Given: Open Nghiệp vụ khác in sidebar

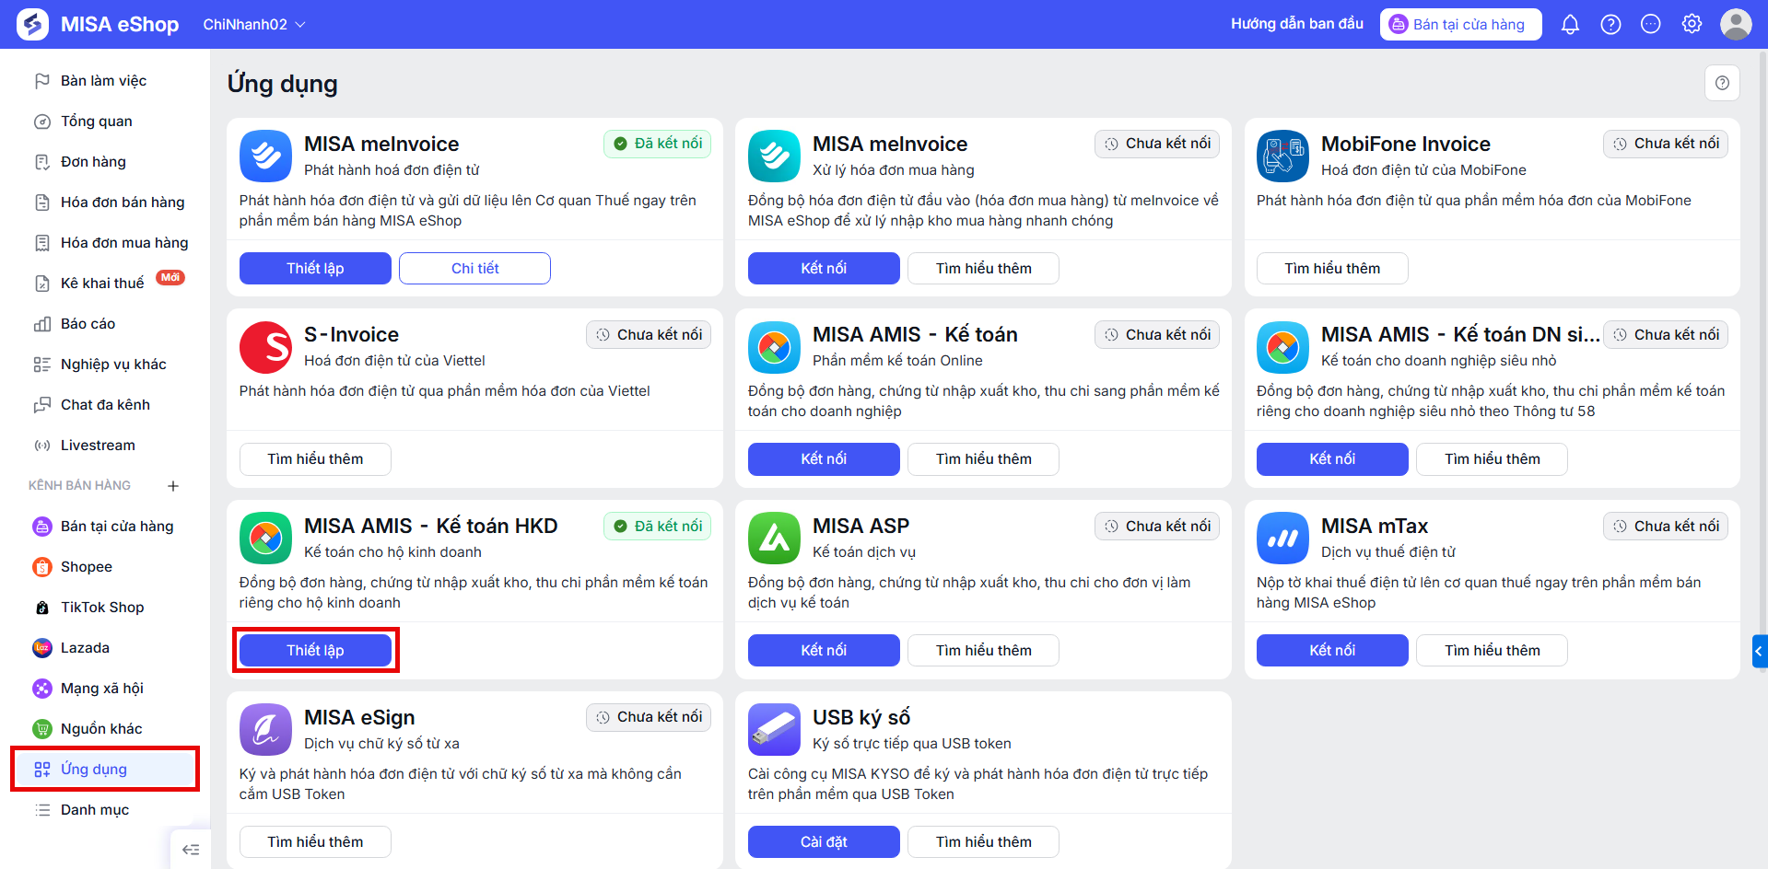Looking at the screenshot, I should click(x=105, y=365).
